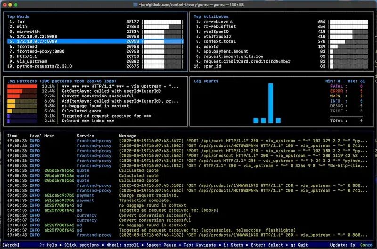This screenshot has height=249, width=377.
Task: Click the 'Update: 1s' status indicator
Action: pos(343,245)
